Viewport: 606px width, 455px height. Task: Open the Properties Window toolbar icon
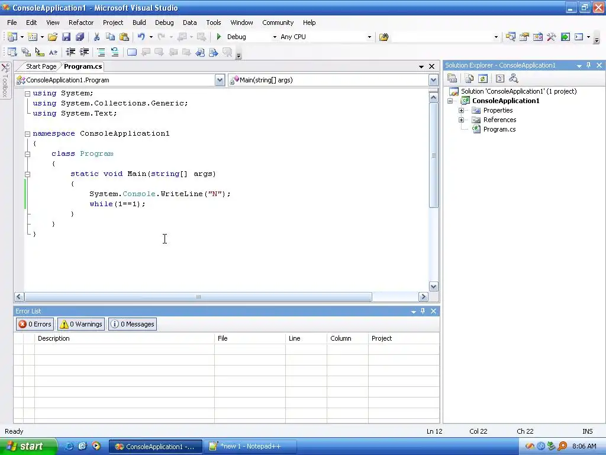click(x=524, y=37)
